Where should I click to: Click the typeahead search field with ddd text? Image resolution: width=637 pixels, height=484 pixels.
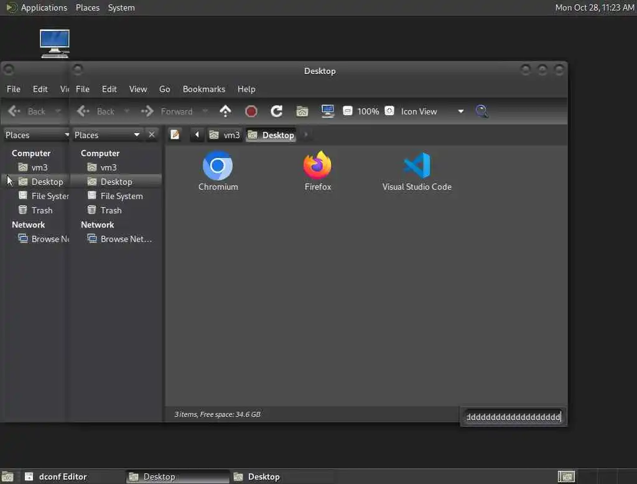point(513,417)
